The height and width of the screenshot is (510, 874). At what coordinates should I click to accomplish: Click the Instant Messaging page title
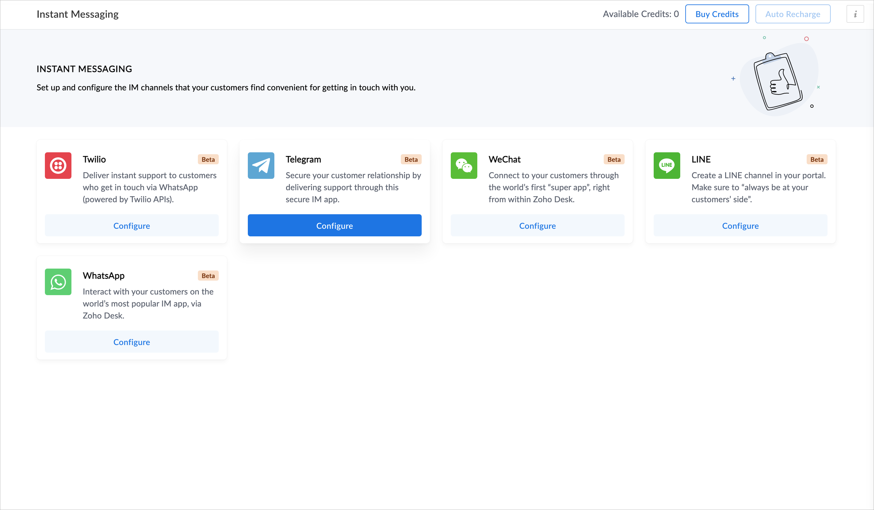point(77,14)
